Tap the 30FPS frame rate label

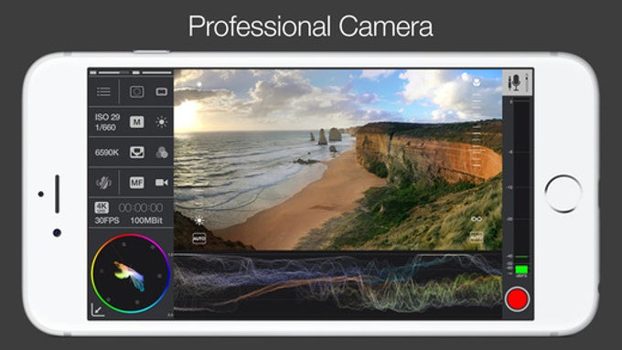click(107, 221)
